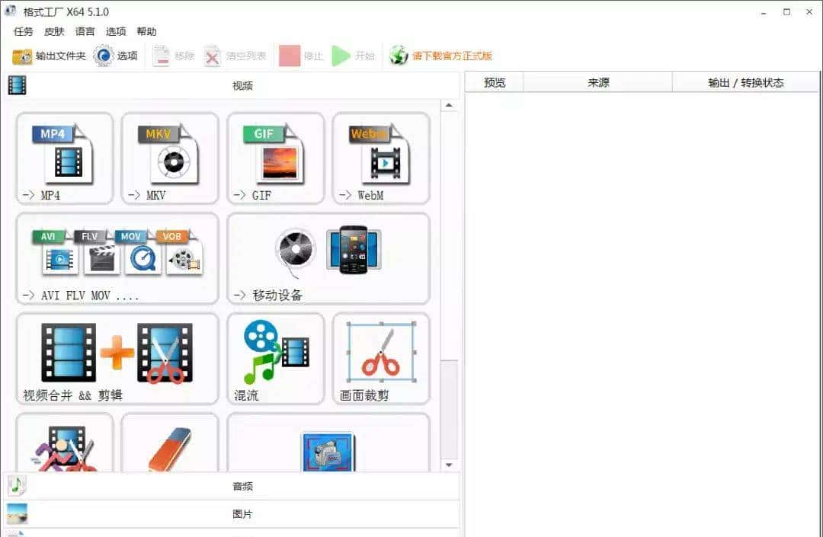Viewport: 823px width, 537px height.
Task: Launch the 混流 muxing tool
Action: tap(275, 357)
